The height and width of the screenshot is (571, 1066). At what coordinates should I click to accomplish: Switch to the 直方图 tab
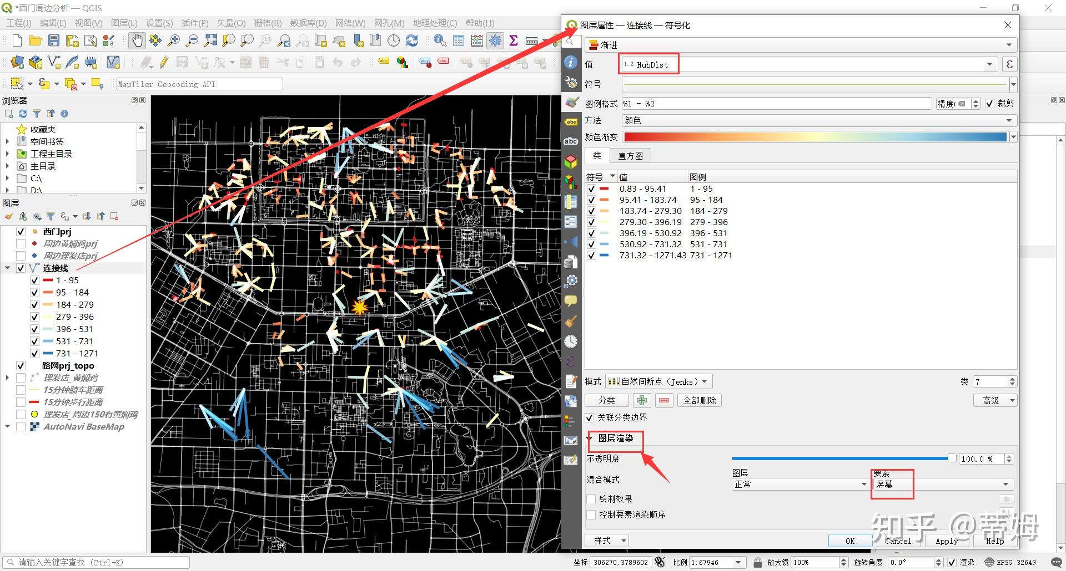[x=631, y=156]
